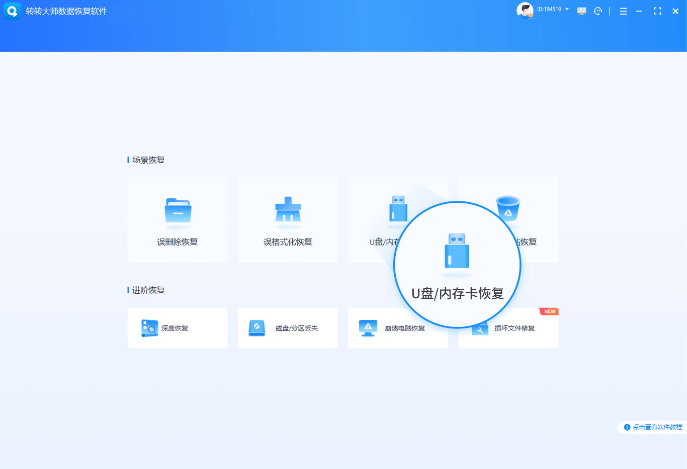Open the hamburger main menu

coord(623,11)
